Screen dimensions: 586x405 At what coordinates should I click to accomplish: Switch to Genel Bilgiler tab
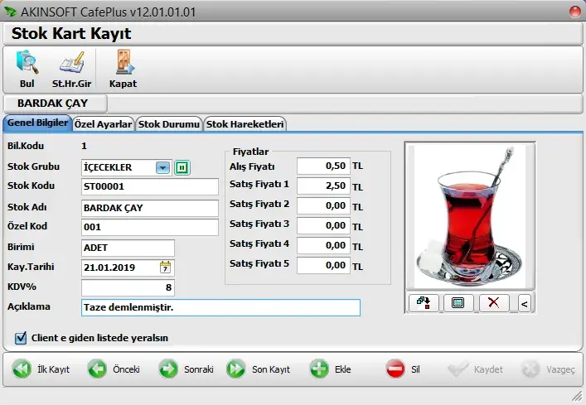point(37,123)
